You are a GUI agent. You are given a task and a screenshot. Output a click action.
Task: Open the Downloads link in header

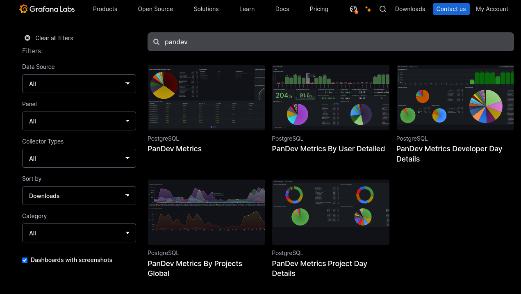(410, 9)
